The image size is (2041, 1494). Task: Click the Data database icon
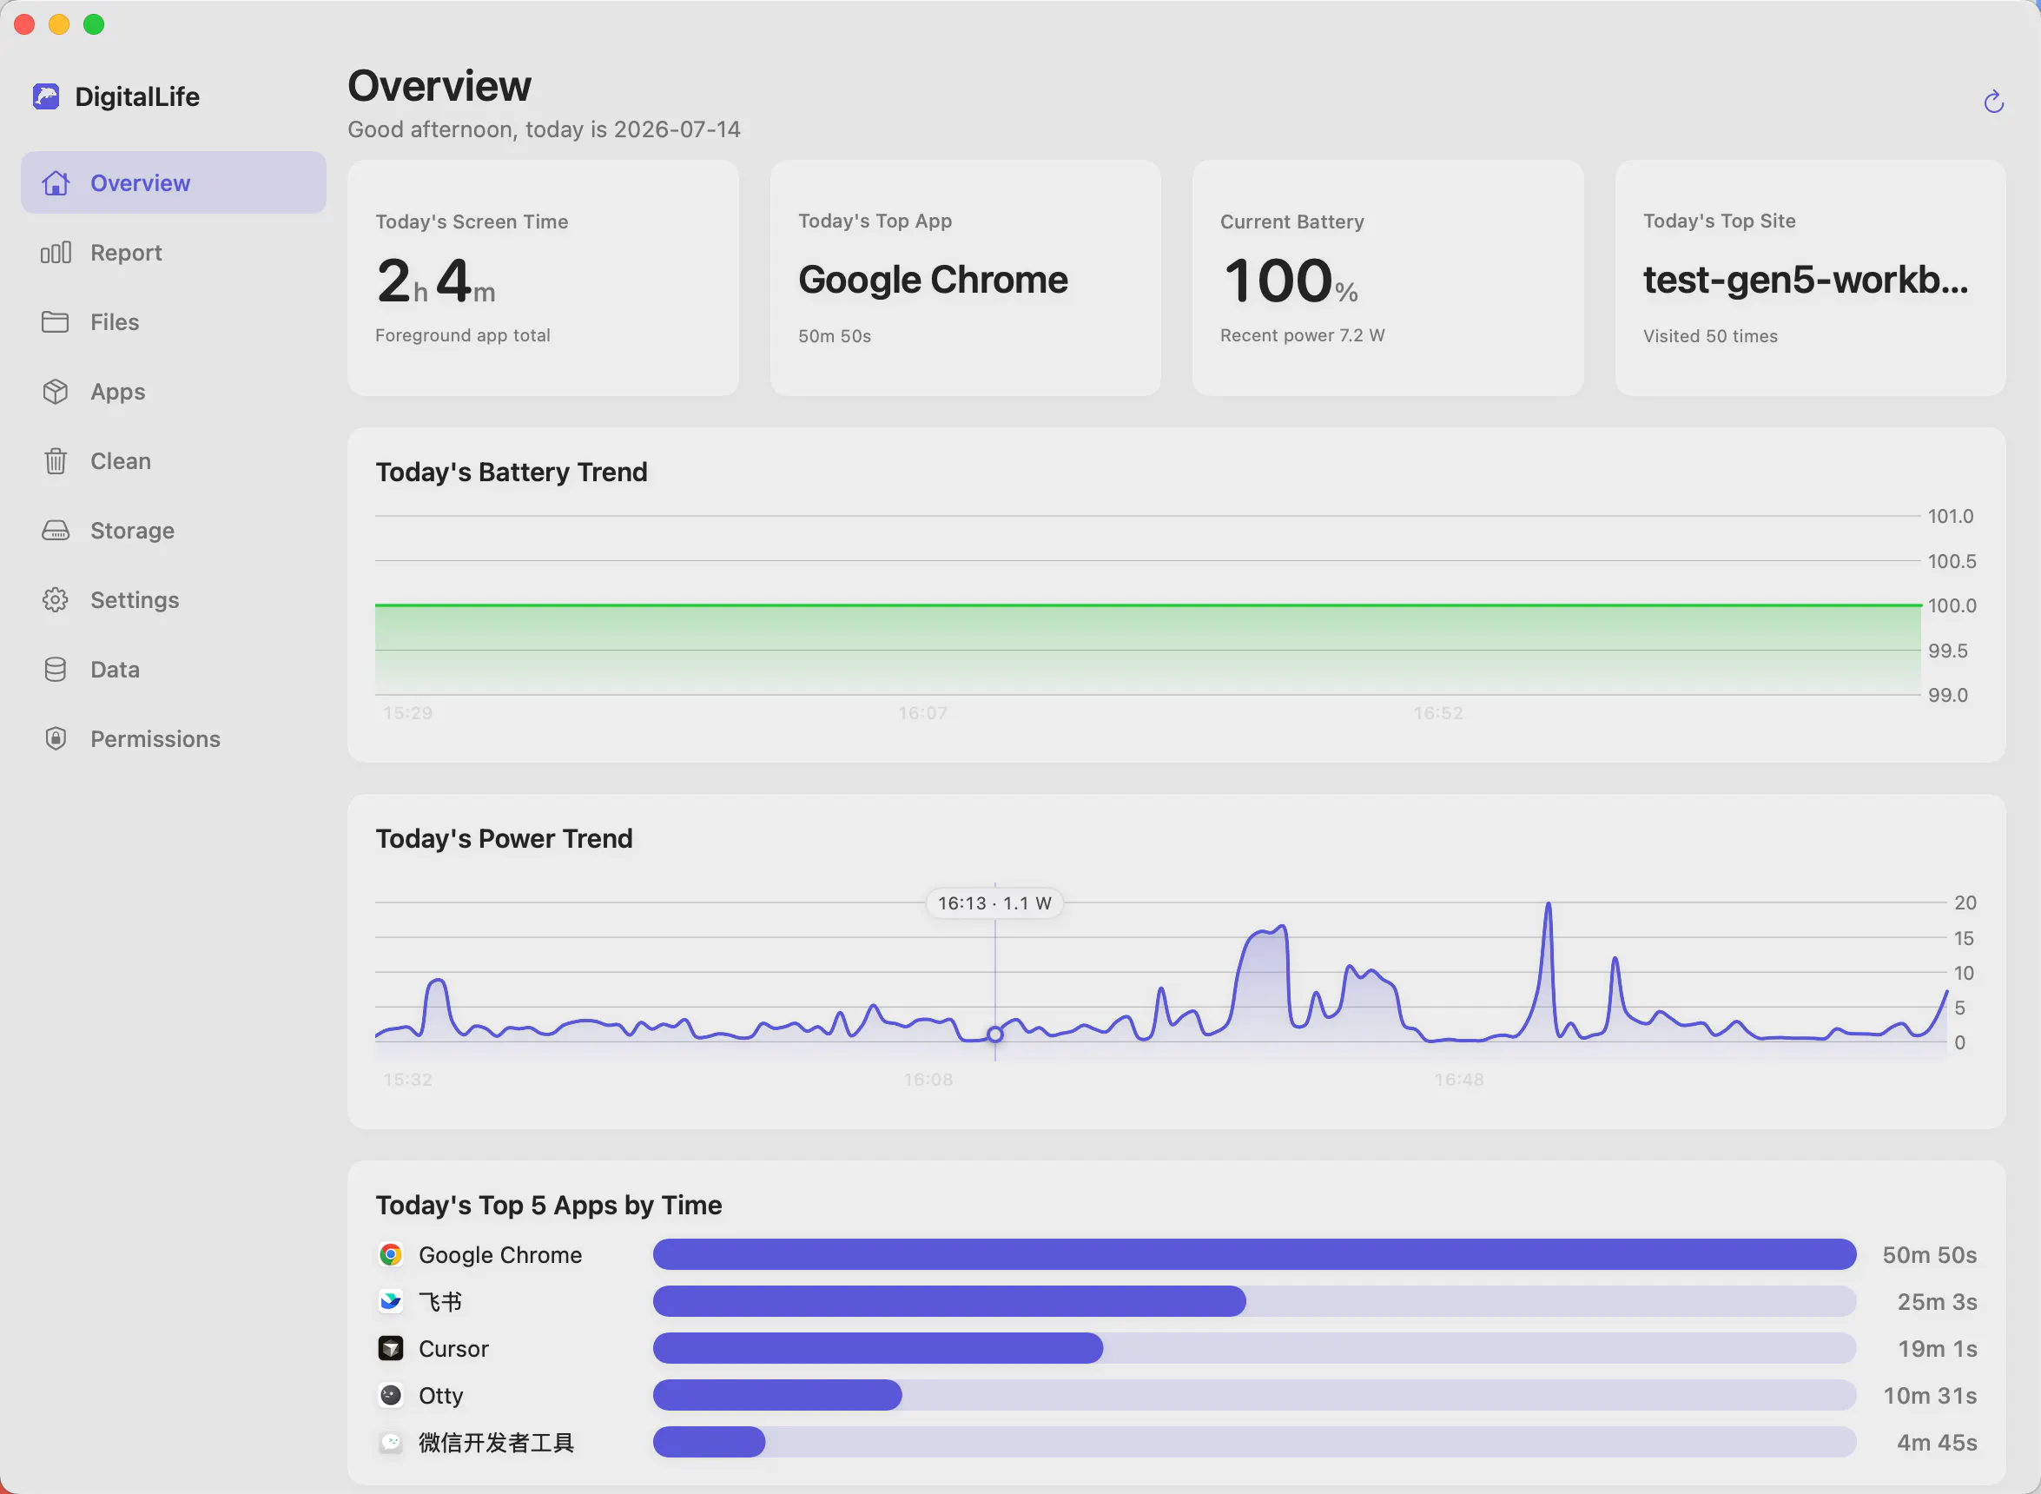[x=56, y=669]
